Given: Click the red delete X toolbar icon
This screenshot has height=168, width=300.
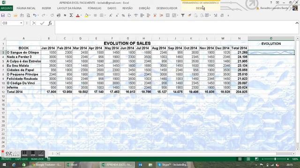Looking at the screenshot, I should (155, 15).
